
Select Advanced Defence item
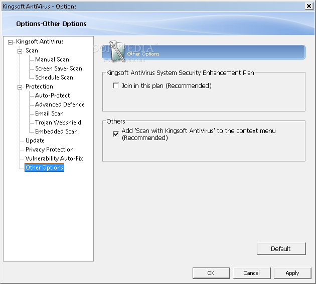tap(60, 104)
